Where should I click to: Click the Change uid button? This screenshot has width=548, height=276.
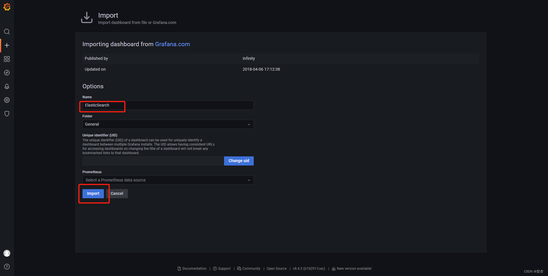[239, 161]
